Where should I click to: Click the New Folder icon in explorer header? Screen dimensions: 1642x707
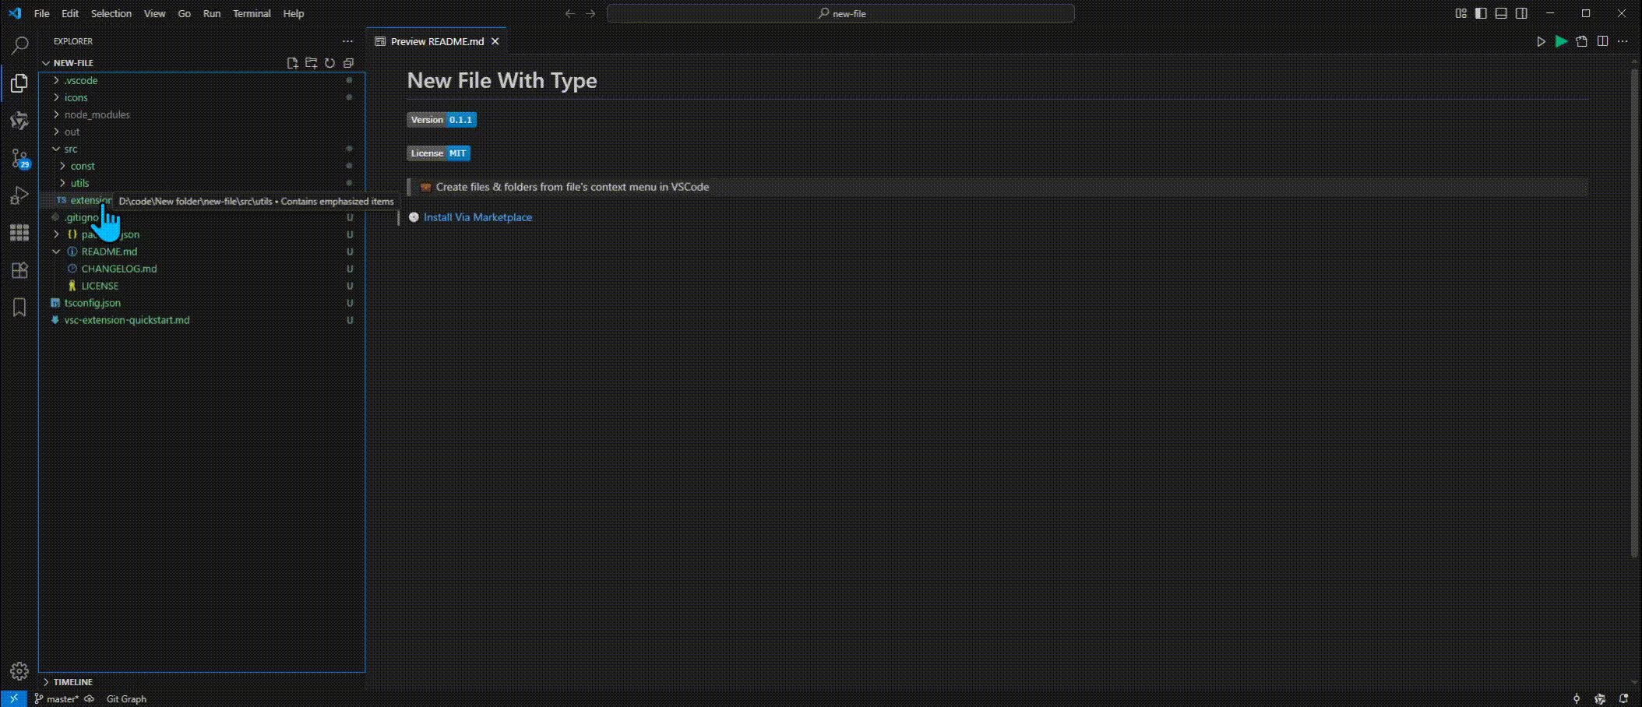[x=311, y=63]
